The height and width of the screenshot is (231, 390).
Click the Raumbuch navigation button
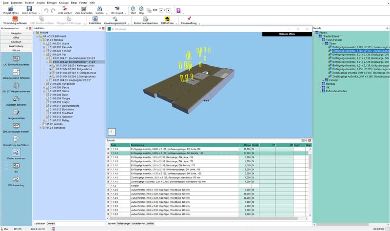tap(17, 42)
